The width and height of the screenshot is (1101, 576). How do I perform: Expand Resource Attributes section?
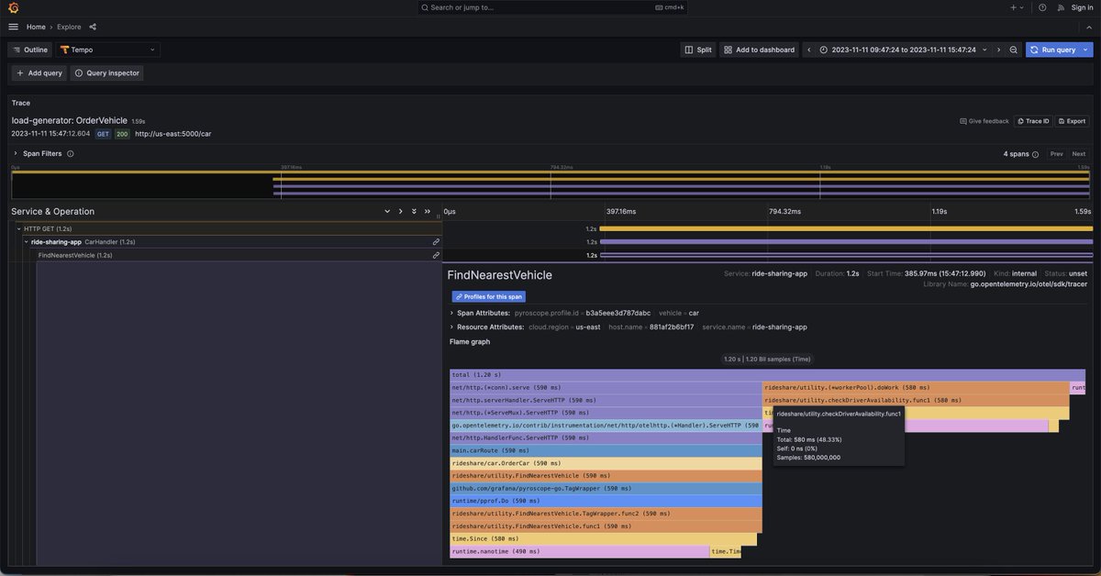click(451, 327)
